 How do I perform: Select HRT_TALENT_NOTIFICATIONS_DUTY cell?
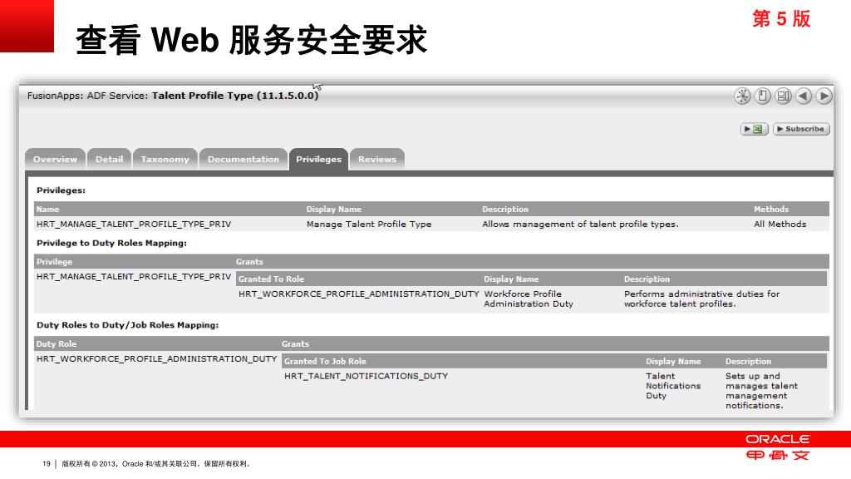pyautogui.click(x=366, y=376)
